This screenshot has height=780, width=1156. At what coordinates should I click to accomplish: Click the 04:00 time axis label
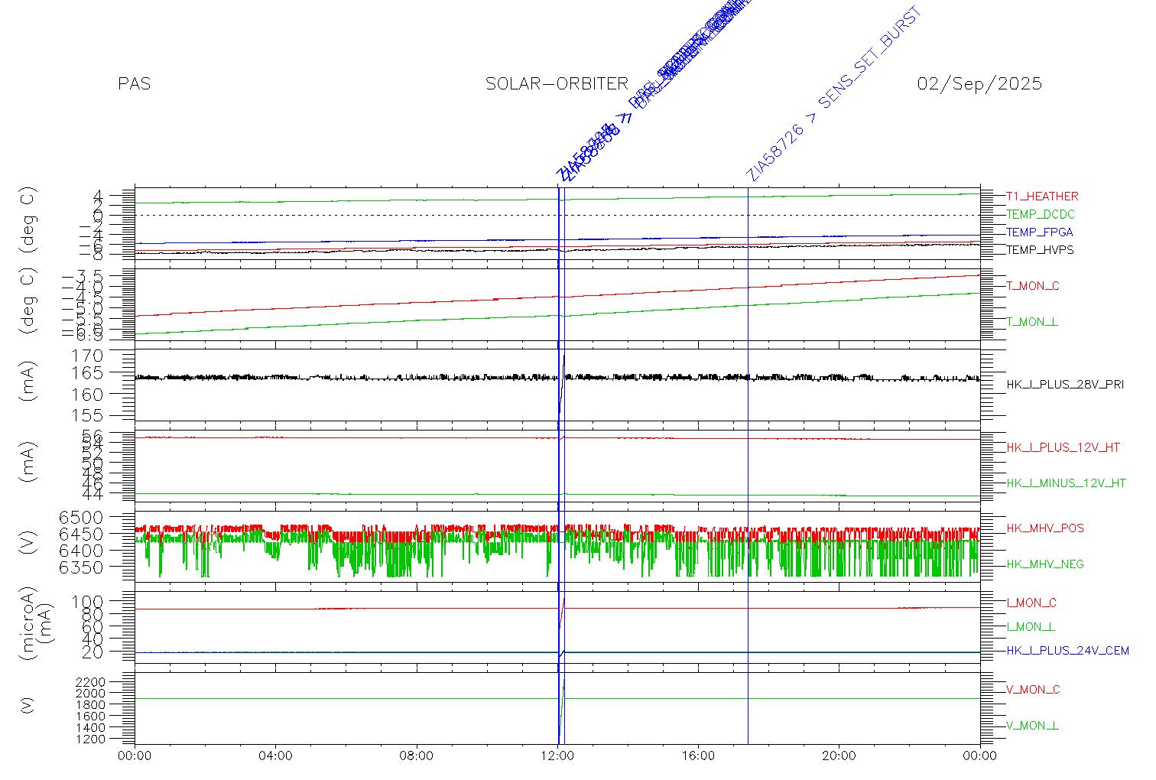275,756
